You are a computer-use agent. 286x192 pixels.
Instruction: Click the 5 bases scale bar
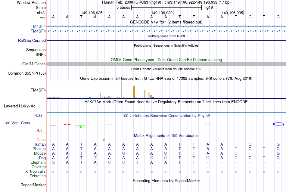click(166, 8)
